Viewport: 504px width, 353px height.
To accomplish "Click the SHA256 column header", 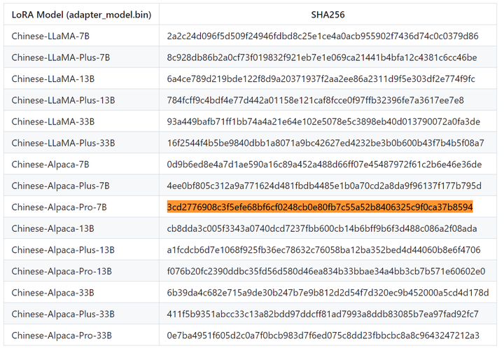I will pos(328,15).
